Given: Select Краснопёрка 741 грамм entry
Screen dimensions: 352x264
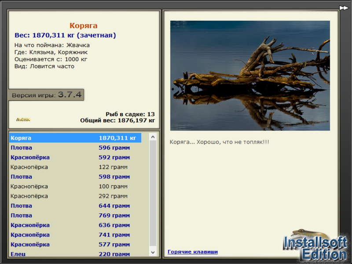Looking at the screenshot, I should pyautogui.click(x=75, y=235).
